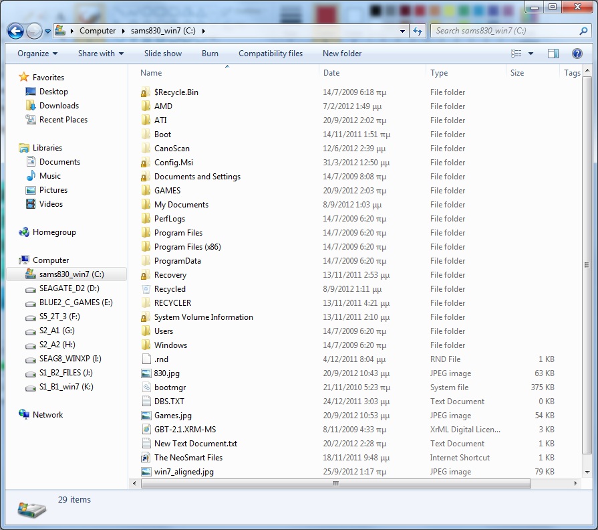Sort by the Name column header
598x530 pixels.
(151, 73)
